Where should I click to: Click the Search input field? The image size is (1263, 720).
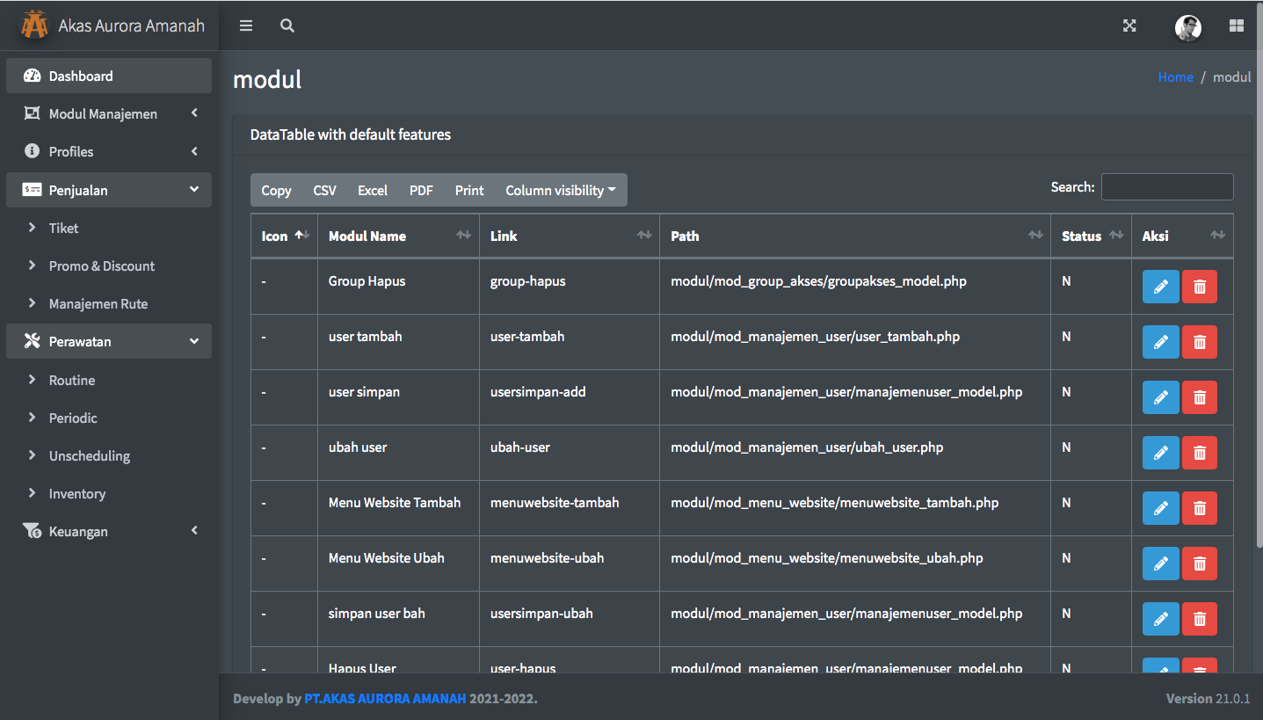point(1166,186)
